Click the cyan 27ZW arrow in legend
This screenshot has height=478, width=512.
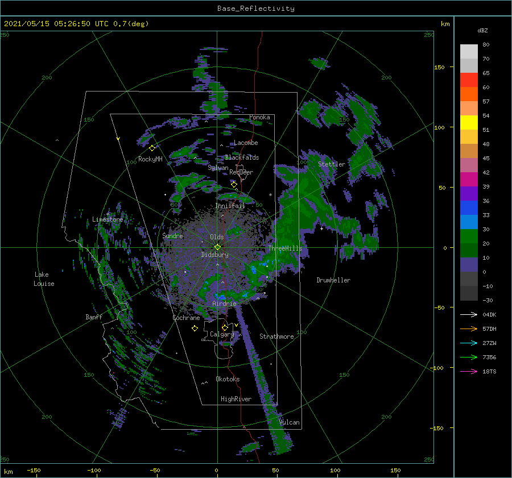[469, 343]
